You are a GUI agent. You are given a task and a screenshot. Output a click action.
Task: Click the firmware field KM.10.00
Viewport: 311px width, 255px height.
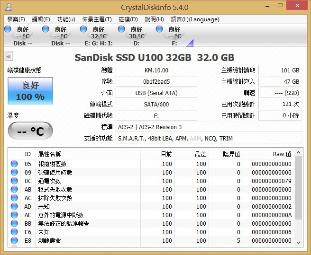(156, 70)
